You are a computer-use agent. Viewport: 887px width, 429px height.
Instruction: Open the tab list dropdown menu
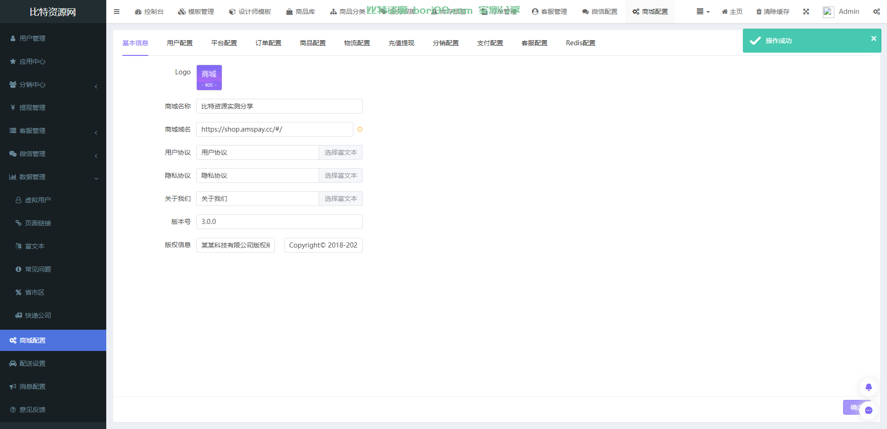[703, 12]
